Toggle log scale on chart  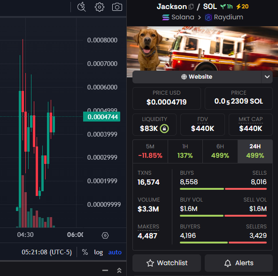click(99, 252)
